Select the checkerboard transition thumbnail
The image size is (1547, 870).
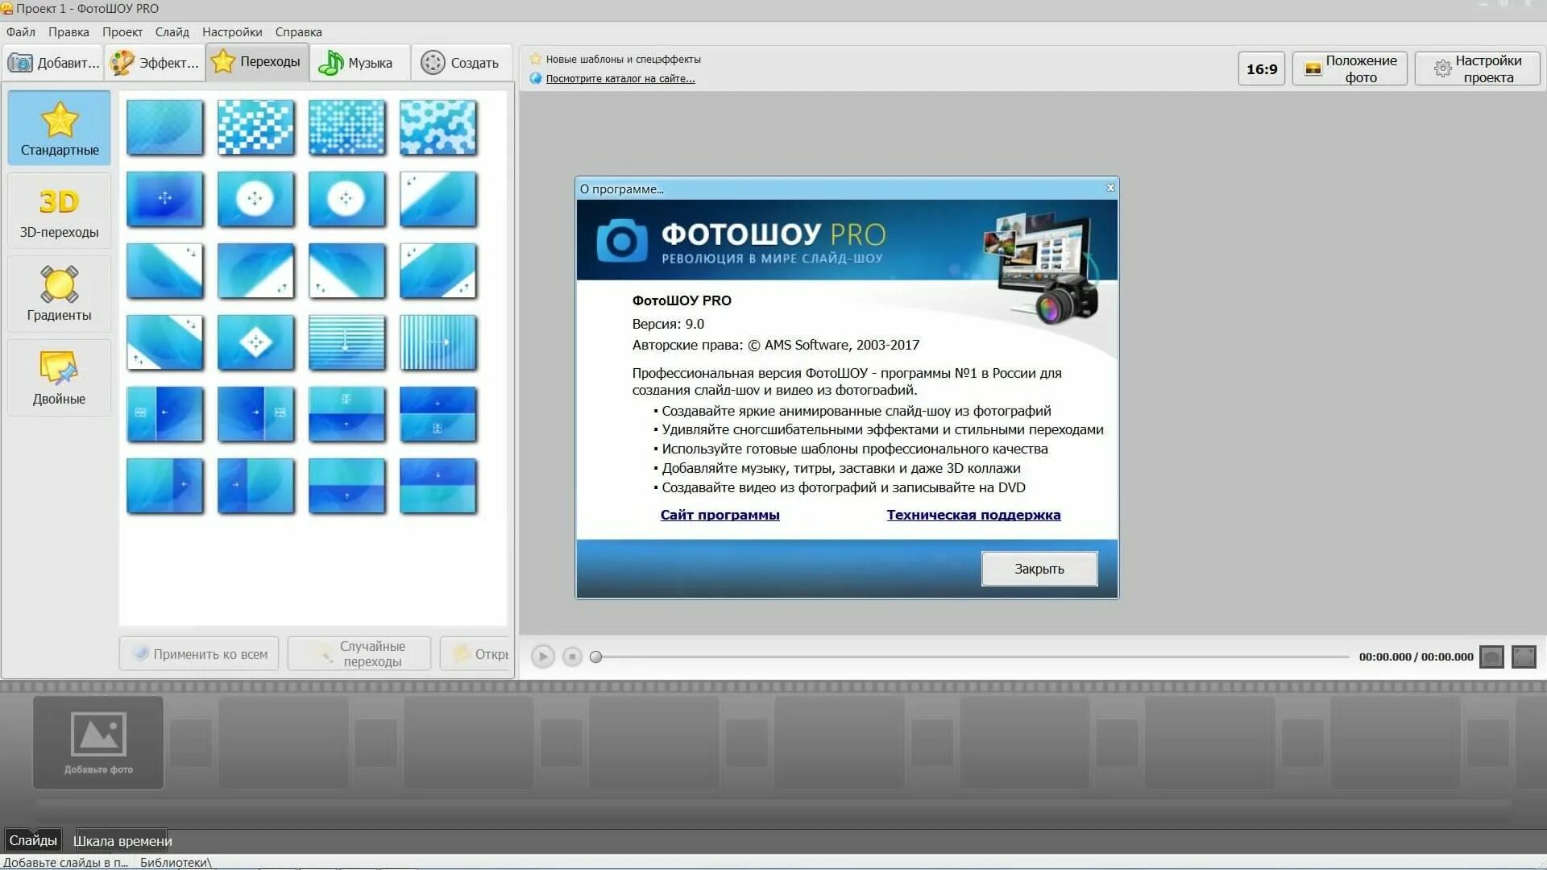tap(255, 127)
